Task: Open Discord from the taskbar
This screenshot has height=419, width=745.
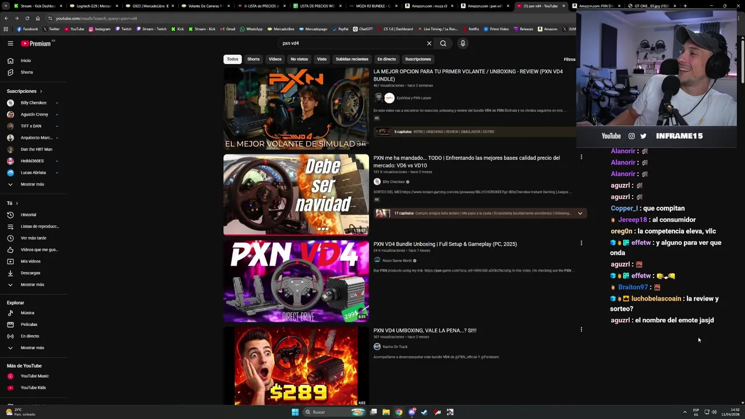Action: pos(412,412)
